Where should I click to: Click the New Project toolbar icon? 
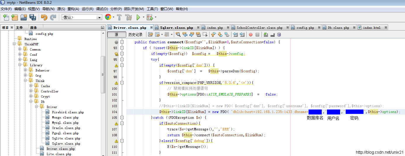(15, 17)
